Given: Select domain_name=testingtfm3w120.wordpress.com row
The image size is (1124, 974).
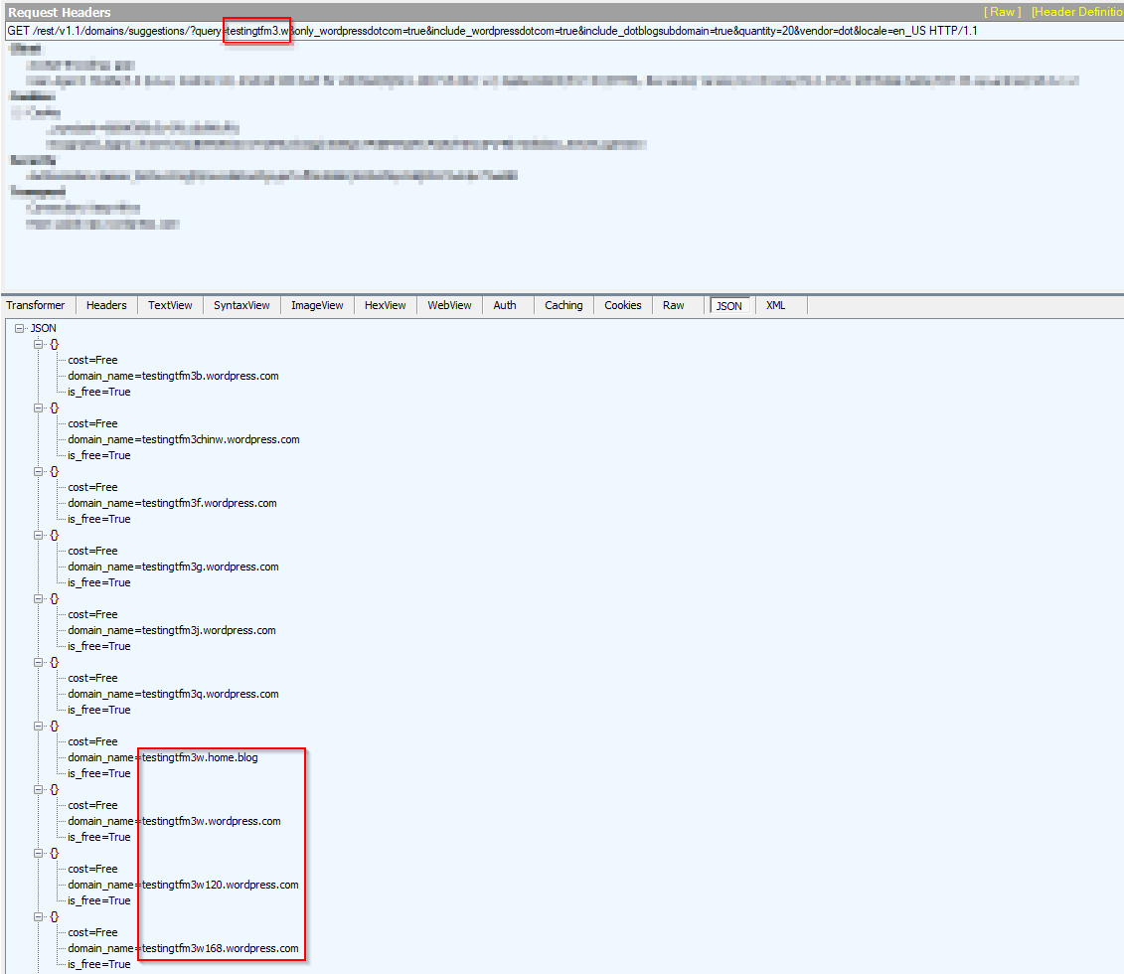Looking at the screenshot, I should (x=184, y=885).
